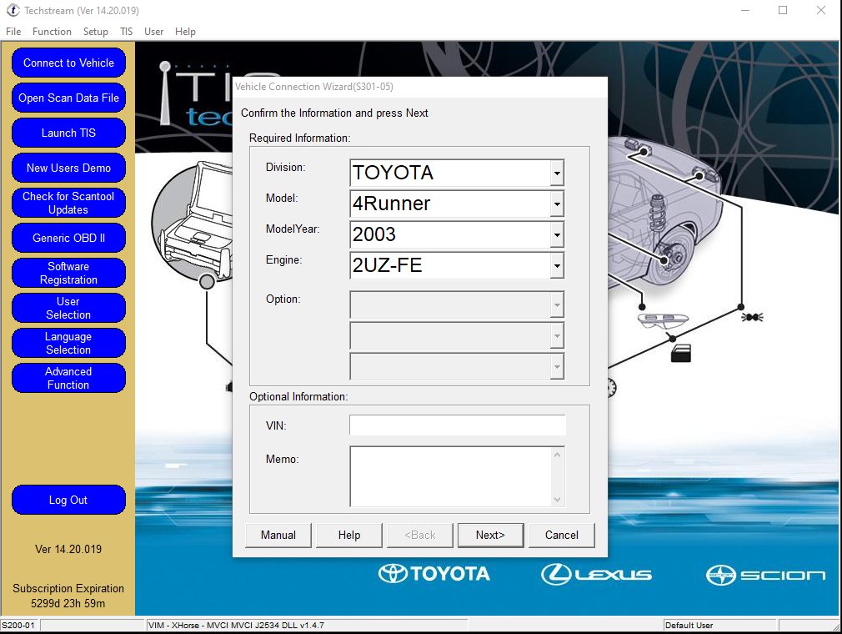The image size is (842, 634).
Task: Click the Ver 14.20.019 sidebar text
Action: point(68,549)
